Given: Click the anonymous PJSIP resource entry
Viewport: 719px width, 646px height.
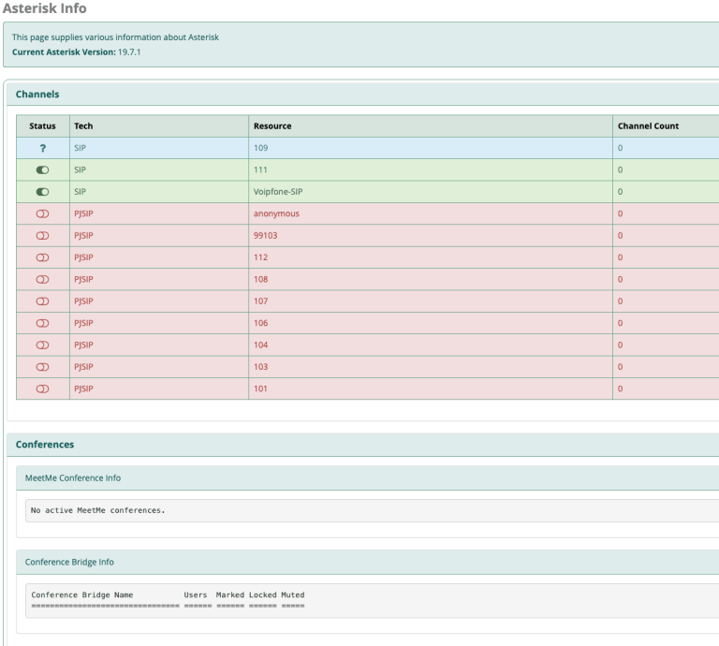Looking at the screenshot, I should point(276,213).
